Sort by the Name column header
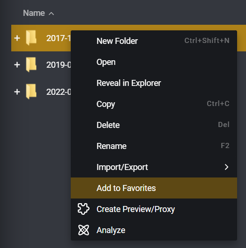The height and width of the screenshot is (248, 246). pyautogui.click(x=34, y=13)
